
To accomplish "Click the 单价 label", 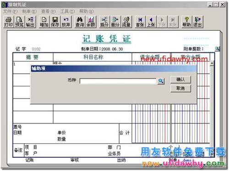I will [x=61, y=132].
